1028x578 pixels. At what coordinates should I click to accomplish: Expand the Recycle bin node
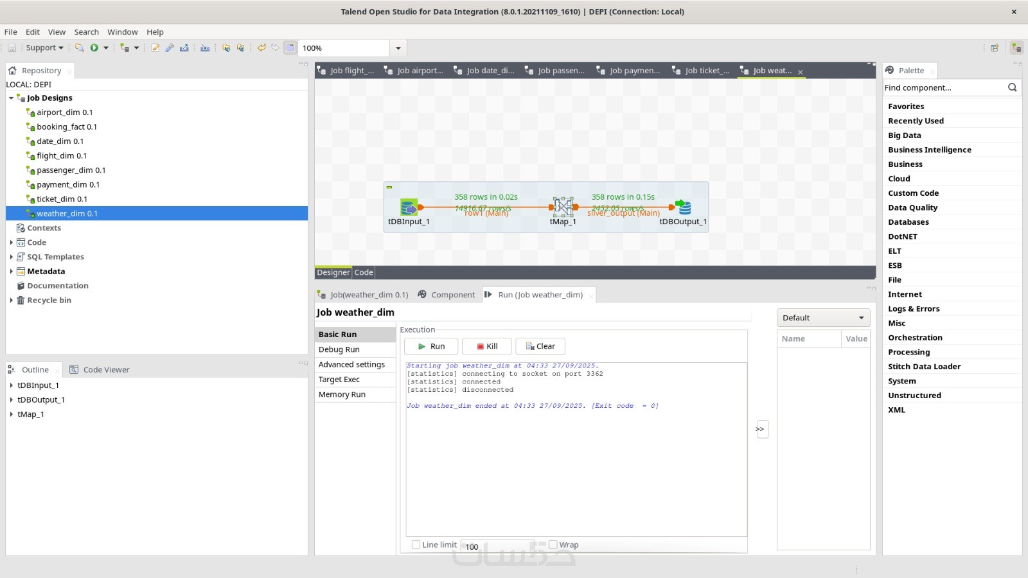(12, 301)
